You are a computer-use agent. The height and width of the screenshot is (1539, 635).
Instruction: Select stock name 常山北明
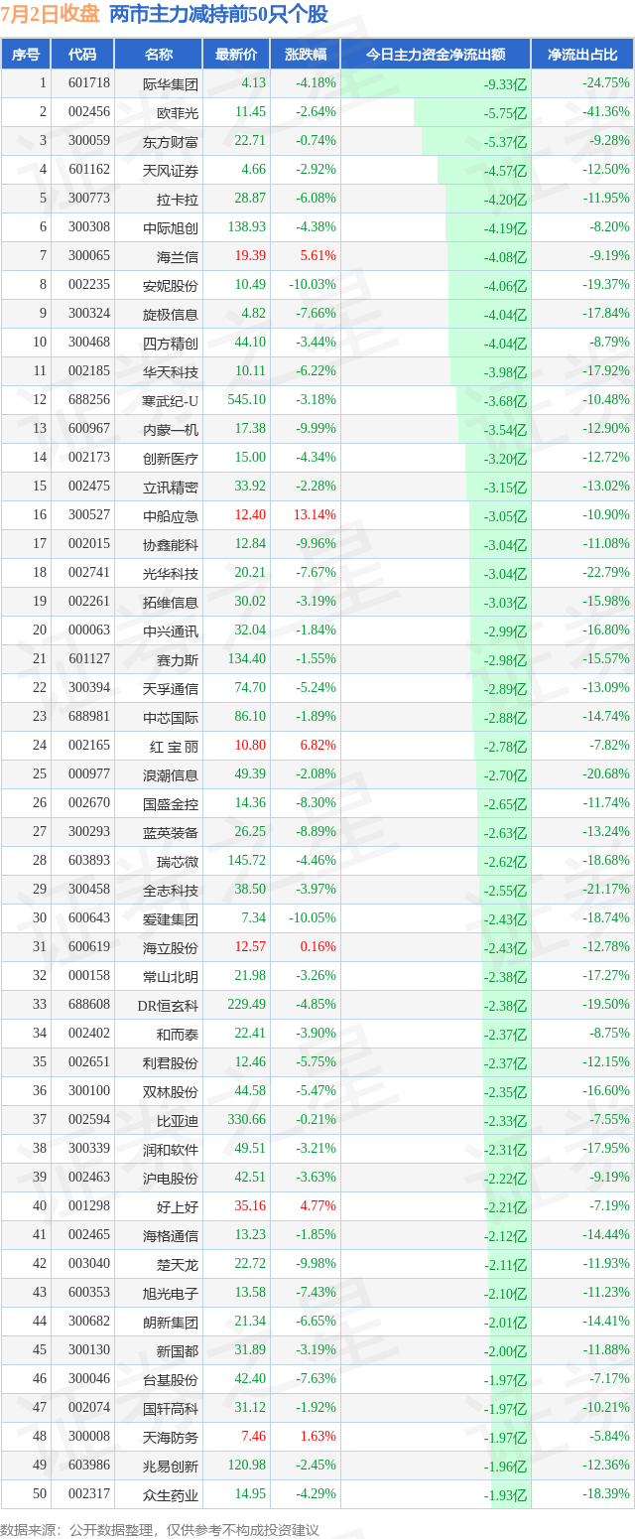[x=171, y=976]
